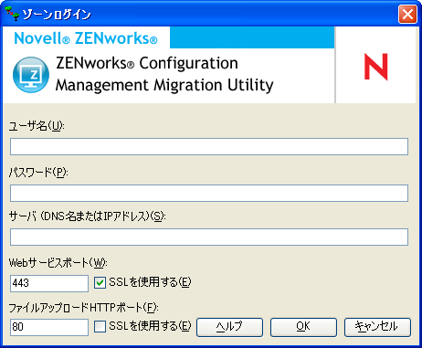This screenshot has width=422, height=348.
Task: Cancel the dialog with キャンセル button
Action: point(377,327)
